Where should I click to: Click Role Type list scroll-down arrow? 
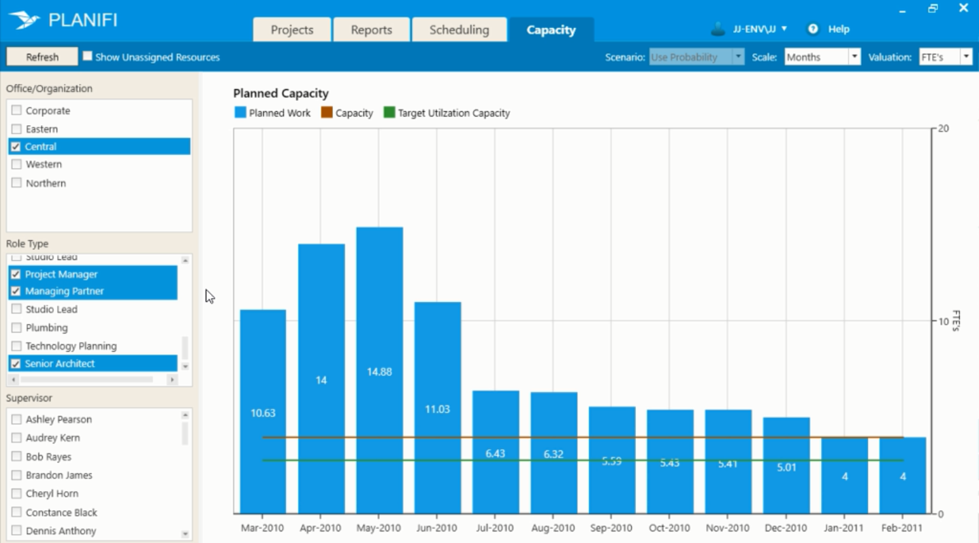coord(185,366)
